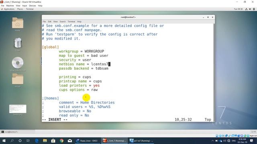Minimize the root@lcentos7 terminal window

tap(204, 17)
